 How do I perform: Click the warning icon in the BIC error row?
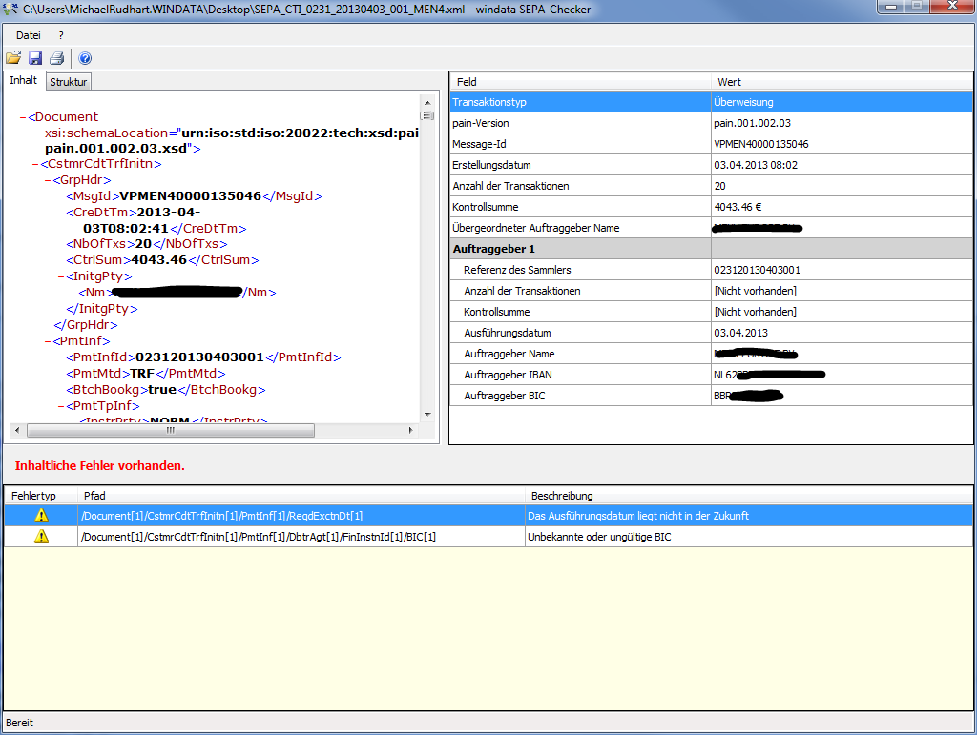41,537
